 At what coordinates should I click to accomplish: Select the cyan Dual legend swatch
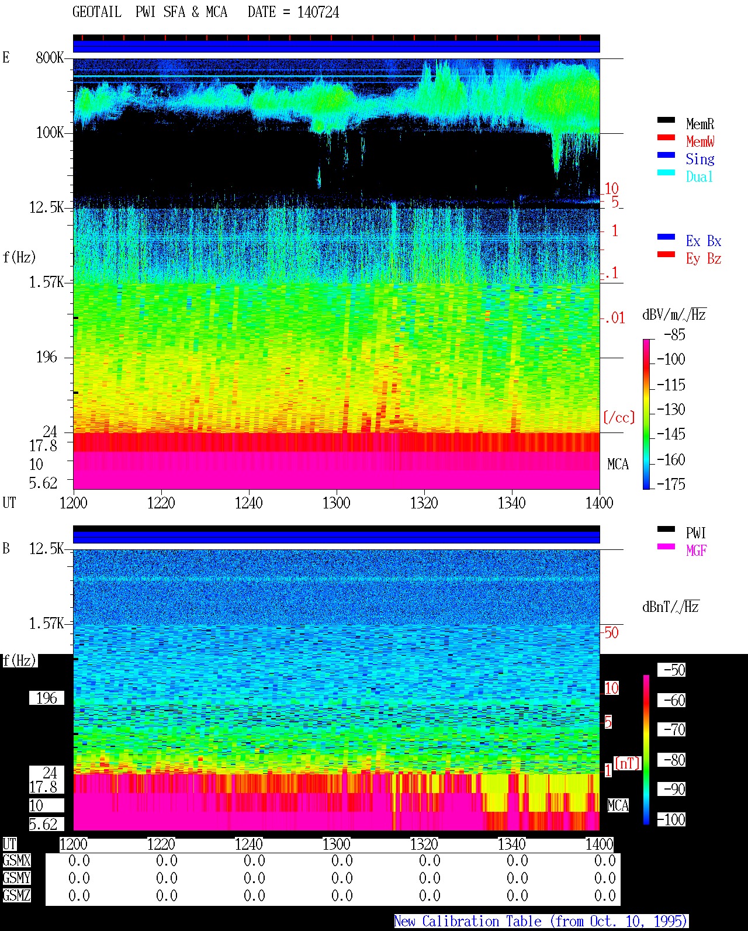[666, 172]
